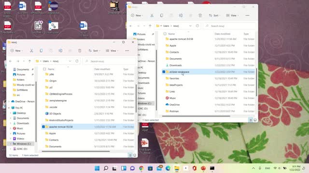Toggle select-all checkbox in rear Explorer window

(x=165, y=34)
